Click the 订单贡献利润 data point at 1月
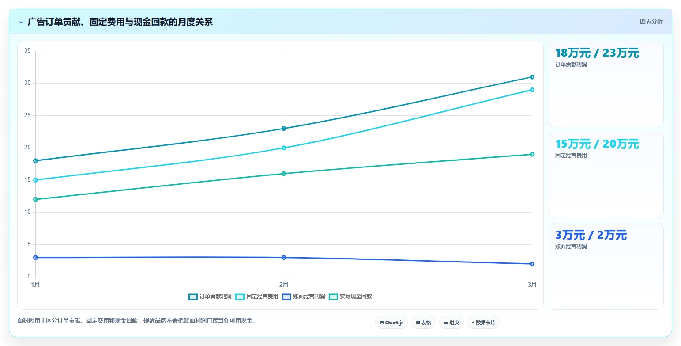 (x=35, y=161)
